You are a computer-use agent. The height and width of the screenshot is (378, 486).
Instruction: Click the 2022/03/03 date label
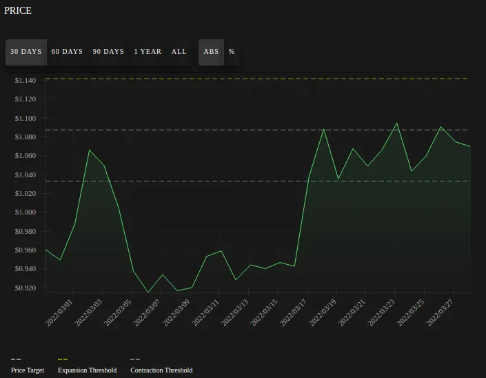(x=89, y=312)
